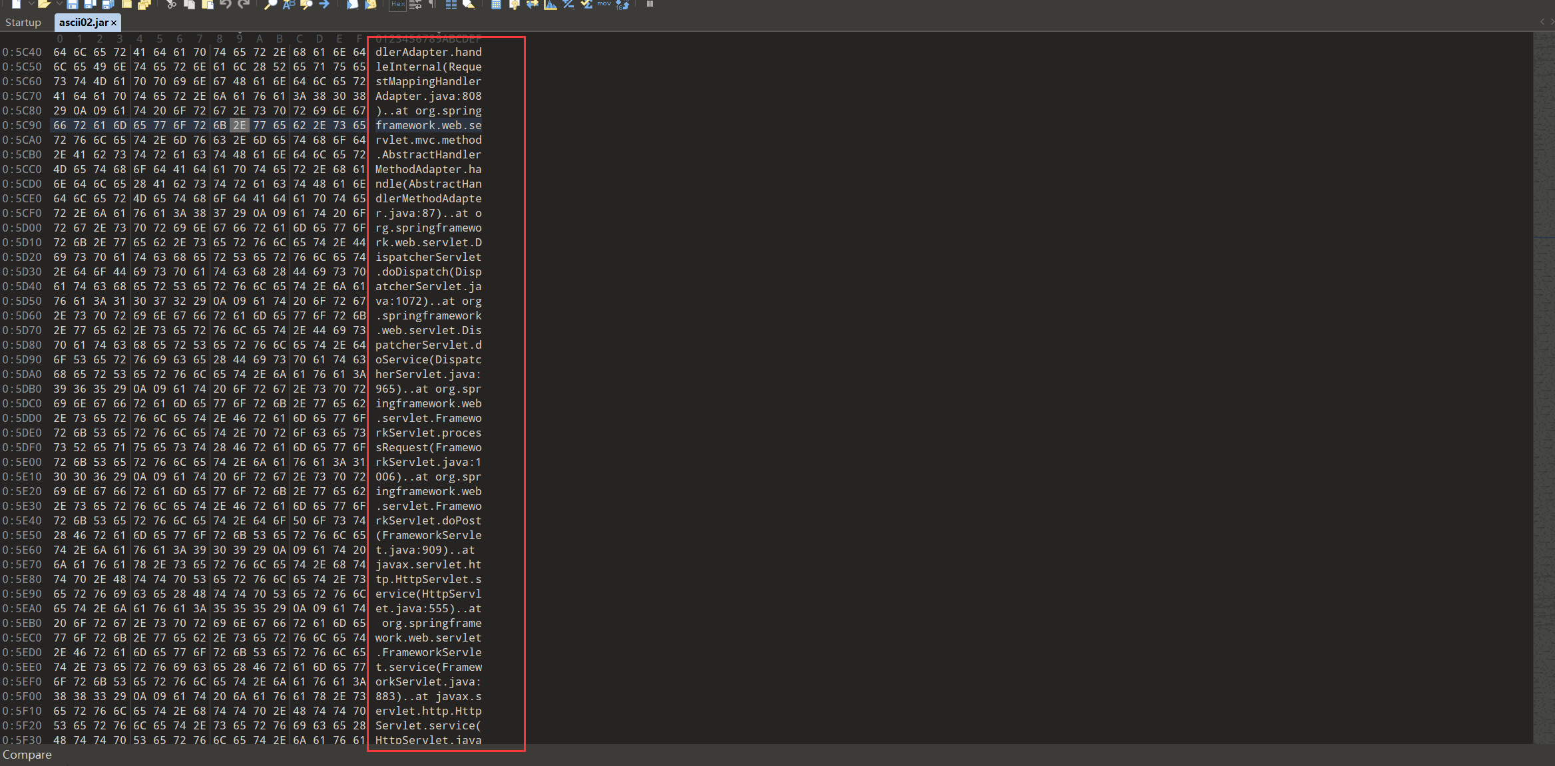
Task: Cut selection with the scissors icon
Action: click(171, 4)
